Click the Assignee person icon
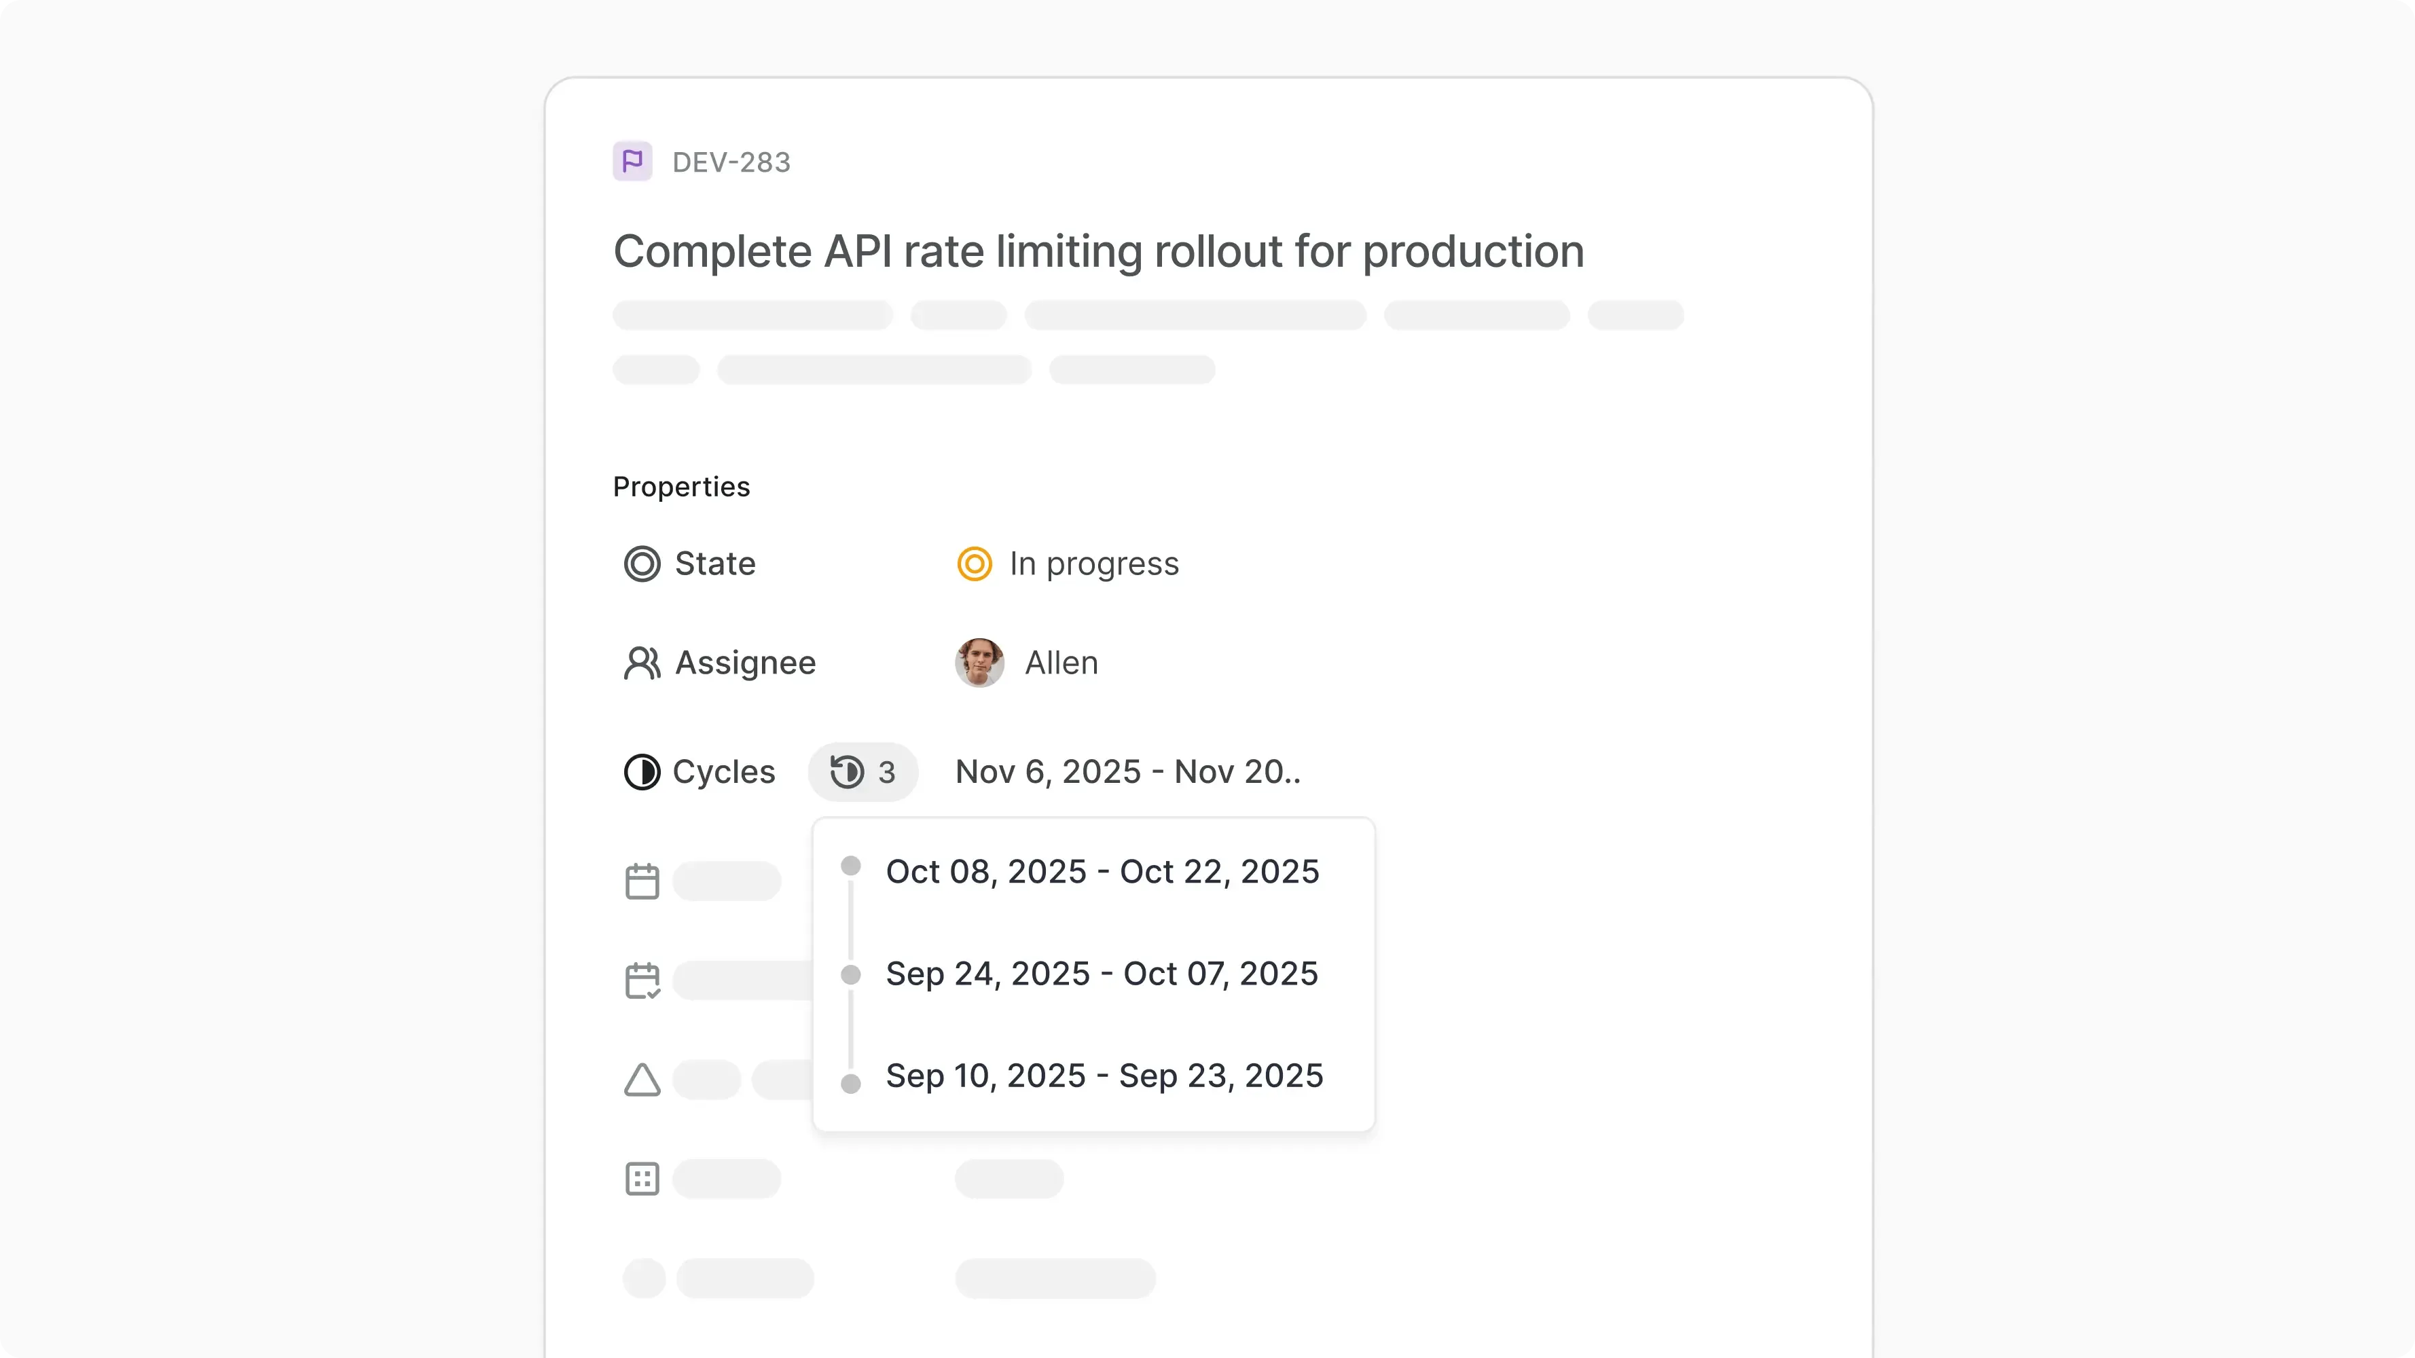The height and width of the screenshot is (1358, 2415). pos(642,663)
